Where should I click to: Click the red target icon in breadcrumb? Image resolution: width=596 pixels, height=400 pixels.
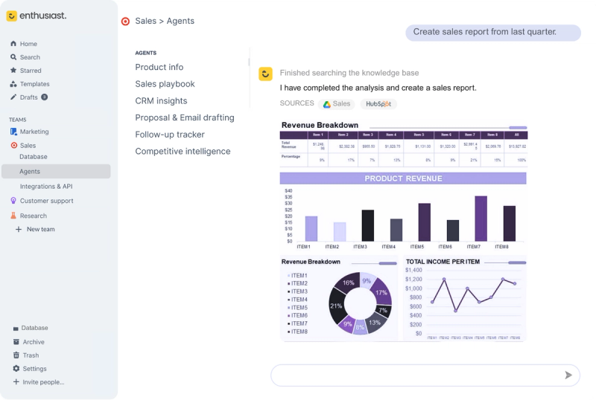point(125,22)
